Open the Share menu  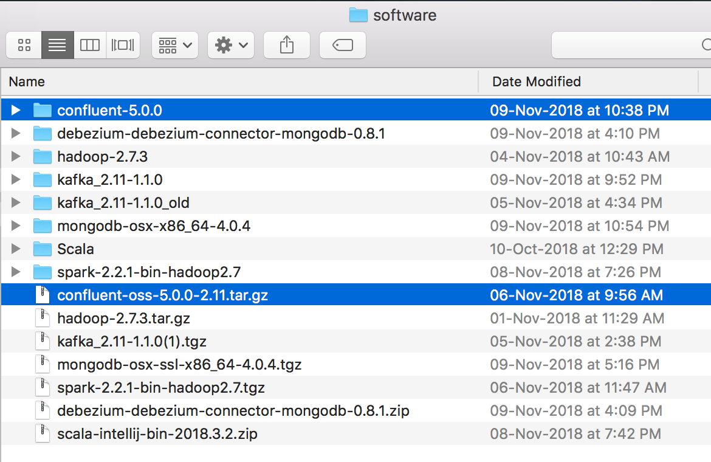tap(286, 44)
